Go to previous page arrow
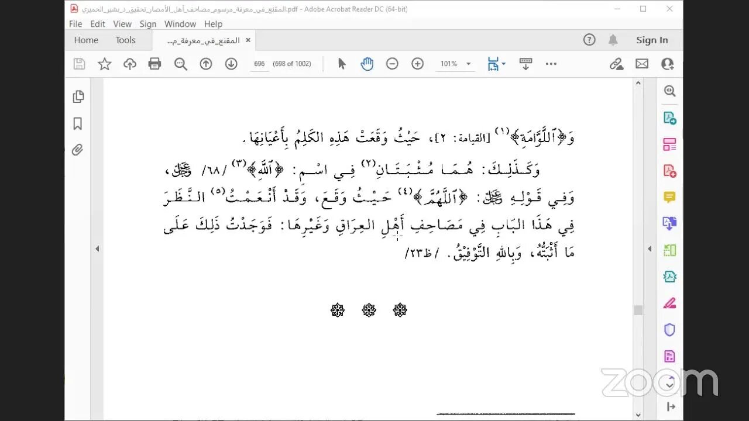The width and height of the screenshot is (749, 421). click(206, 64)
